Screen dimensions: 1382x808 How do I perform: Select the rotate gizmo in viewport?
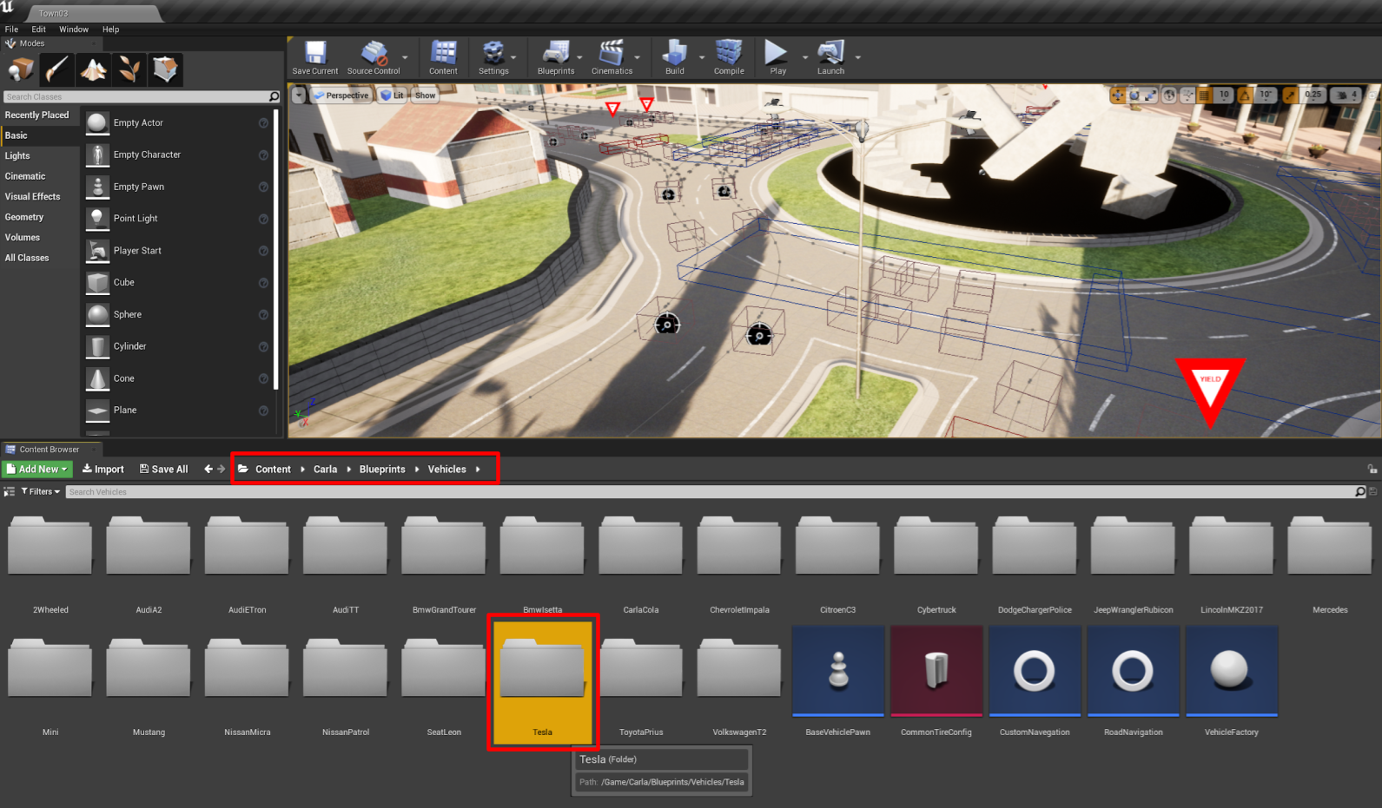point(1134,95)
